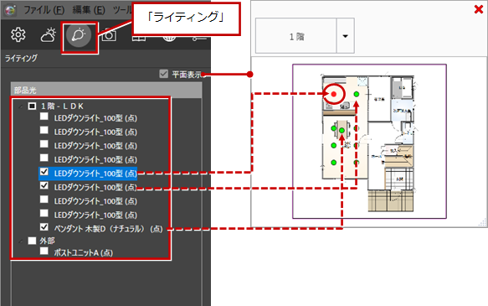Click the lighting bulb icon
The width and height of the screenshot is (488, 306).
click(x=79, y=35)
